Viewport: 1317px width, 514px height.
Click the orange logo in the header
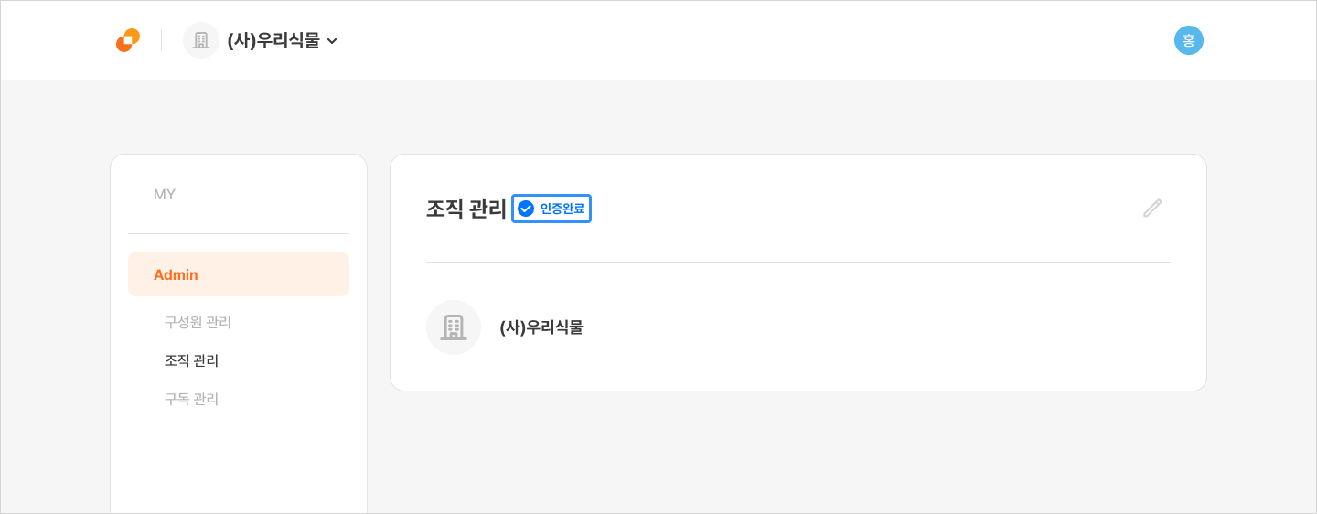pos(128,40)
